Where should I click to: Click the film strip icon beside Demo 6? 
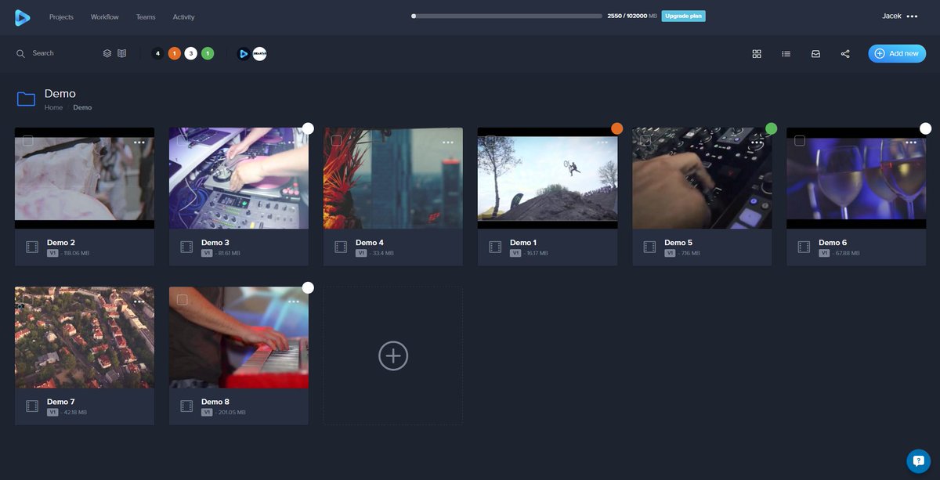pos(804,247)
